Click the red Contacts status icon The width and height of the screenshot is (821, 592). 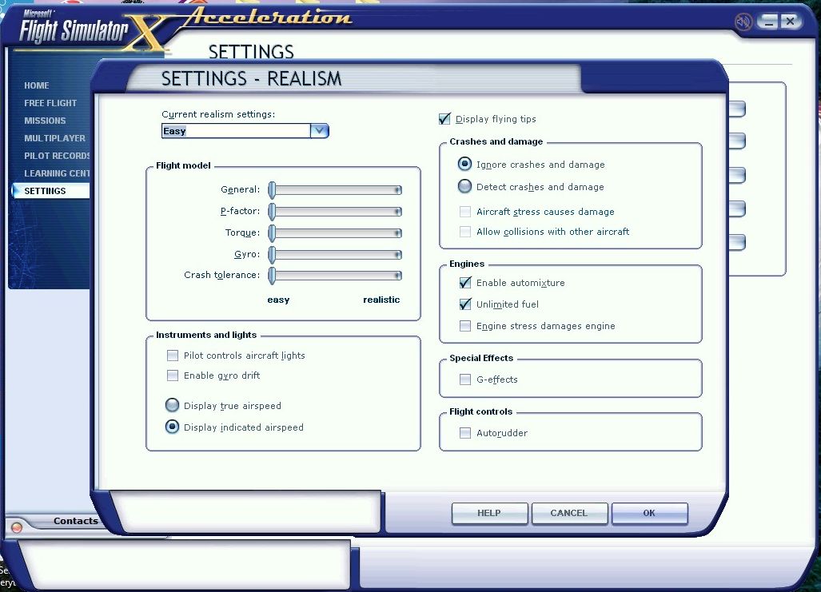tap(17, 527)
